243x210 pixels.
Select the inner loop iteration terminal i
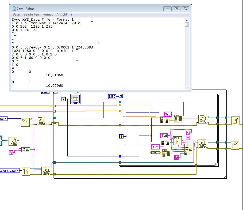[122, 136]
